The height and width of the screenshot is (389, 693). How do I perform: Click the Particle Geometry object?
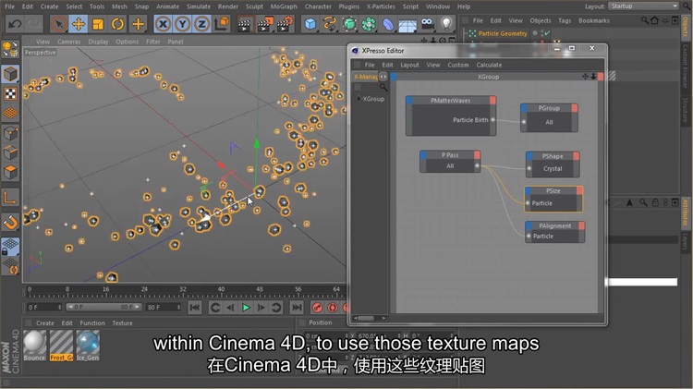[x=503, y=33]
